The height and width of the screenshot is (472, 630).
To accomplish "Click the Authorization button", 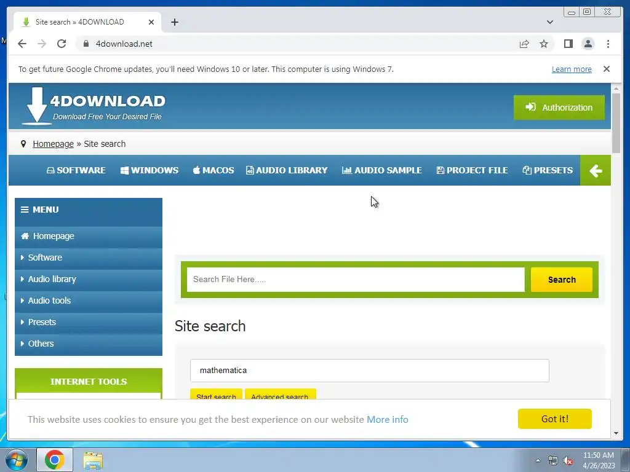I will coord(559,108).
